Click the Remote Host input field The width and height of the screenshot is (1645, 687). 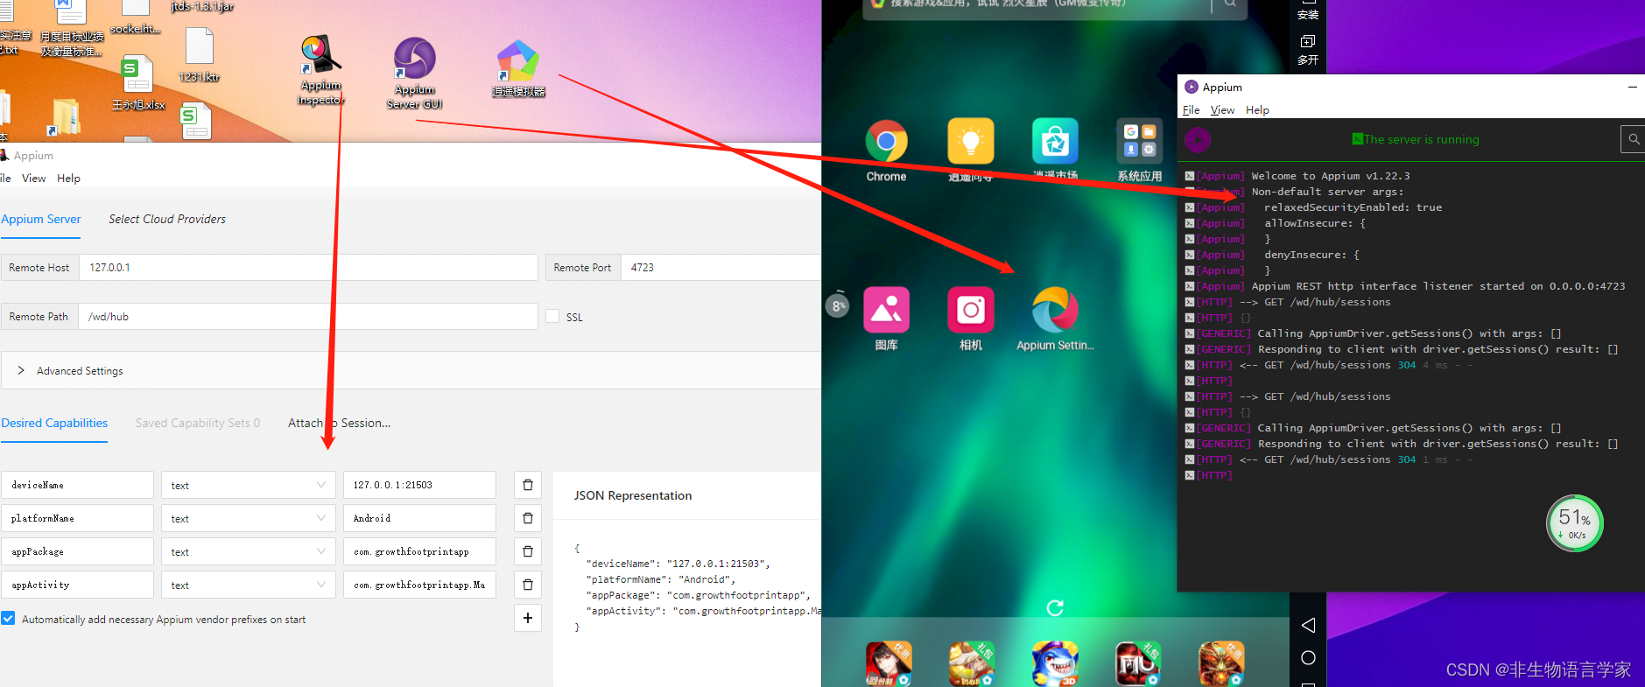tap(308, 268)
